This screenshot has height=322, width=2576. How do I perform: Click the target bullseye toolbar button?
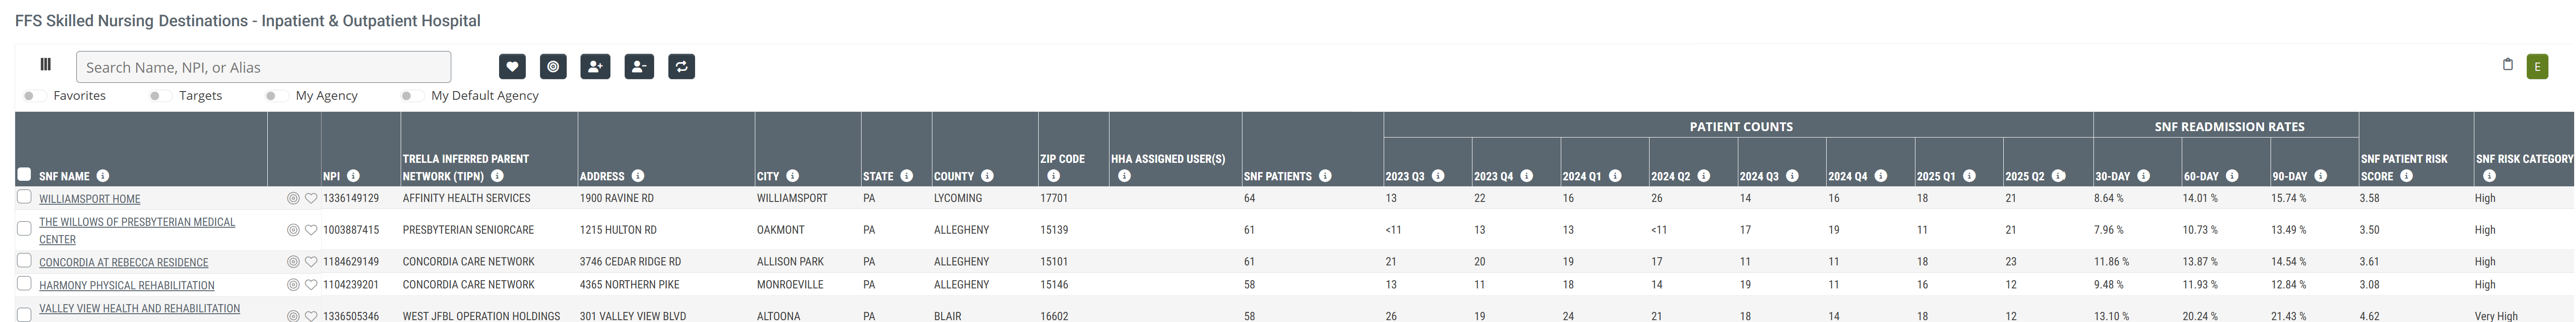(553, 67)
